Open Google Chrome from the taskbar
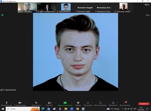Viewport: 151px width, 111px height. click(77, 109)
